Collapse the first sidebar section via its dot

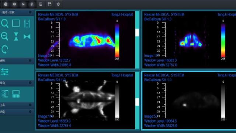[30, 12]
